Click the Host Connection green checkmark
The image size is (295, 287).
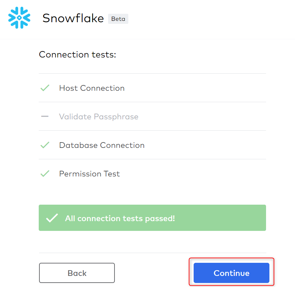(x=45, y=88)
